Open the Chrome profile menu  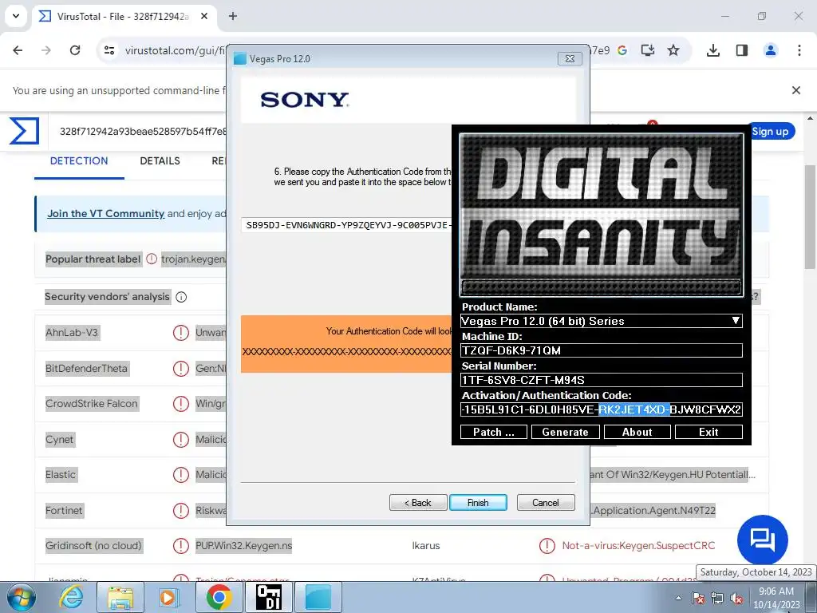[771, 50]
